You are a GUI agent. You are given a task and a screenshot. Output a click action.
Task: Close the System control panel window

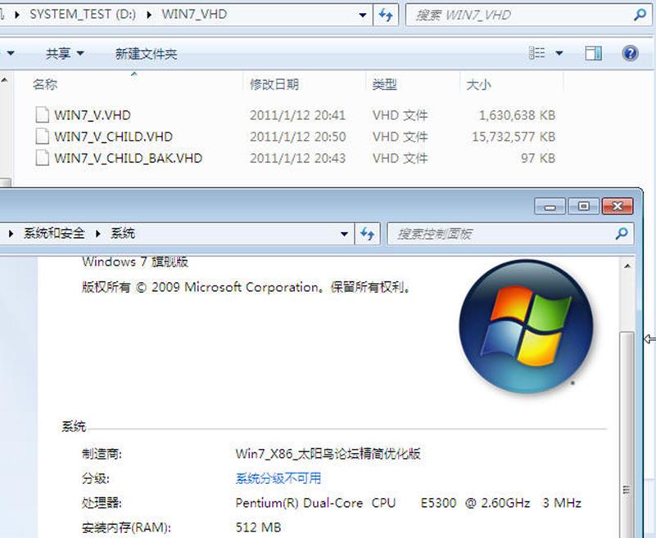pos(618,206)
